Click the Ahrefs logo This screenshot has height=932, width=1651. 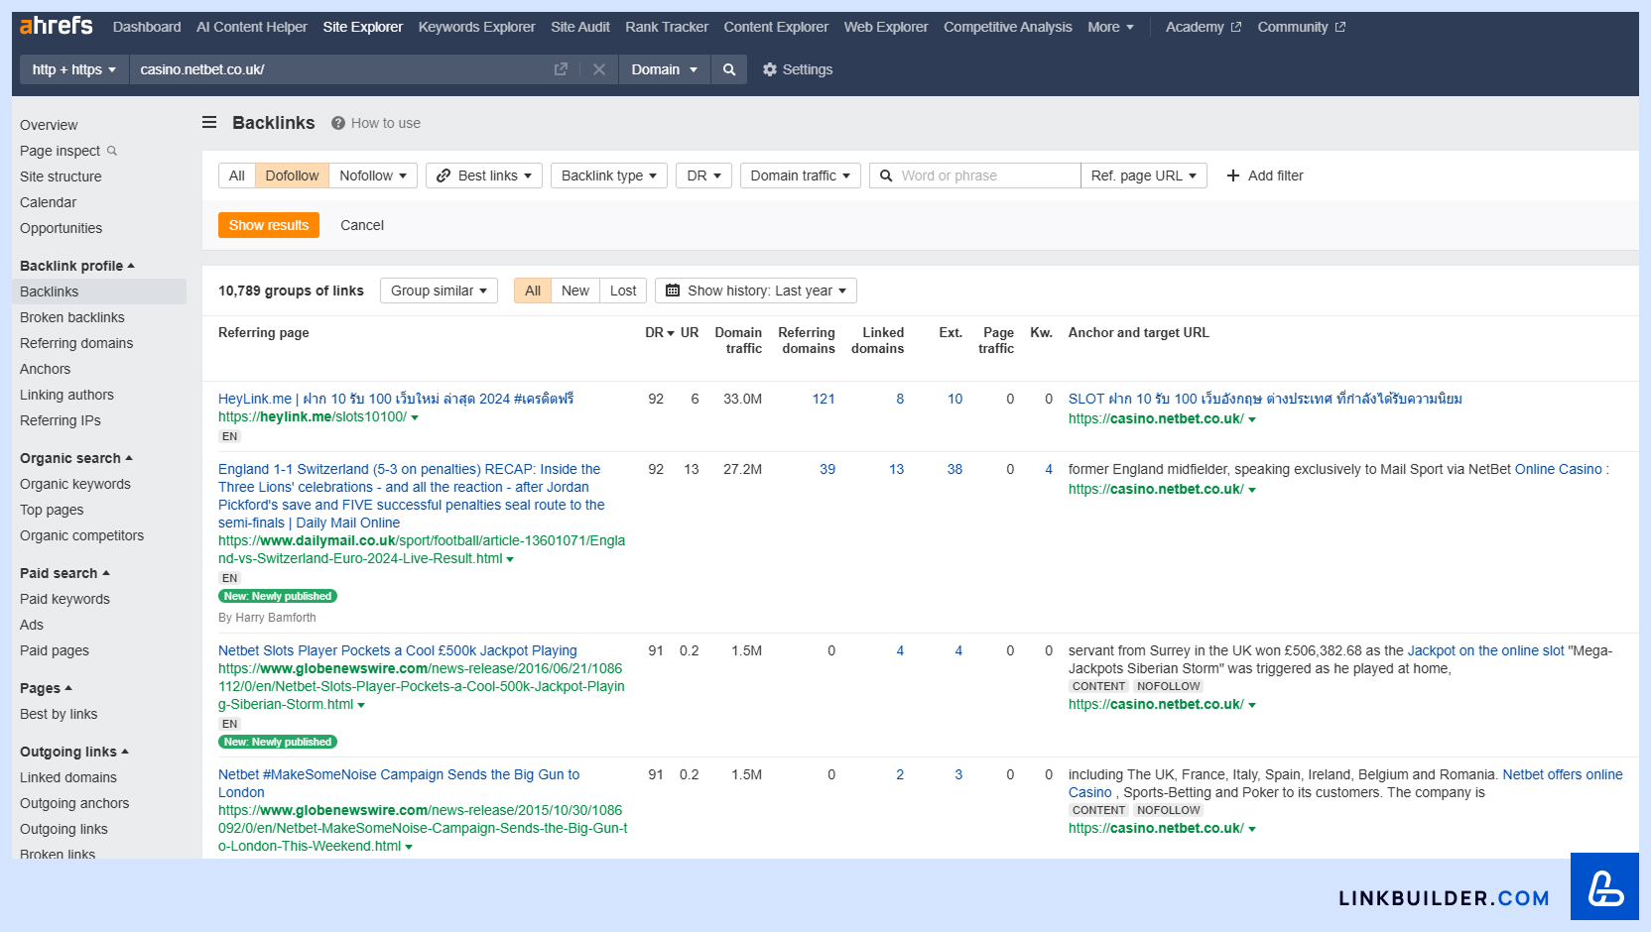57,26
